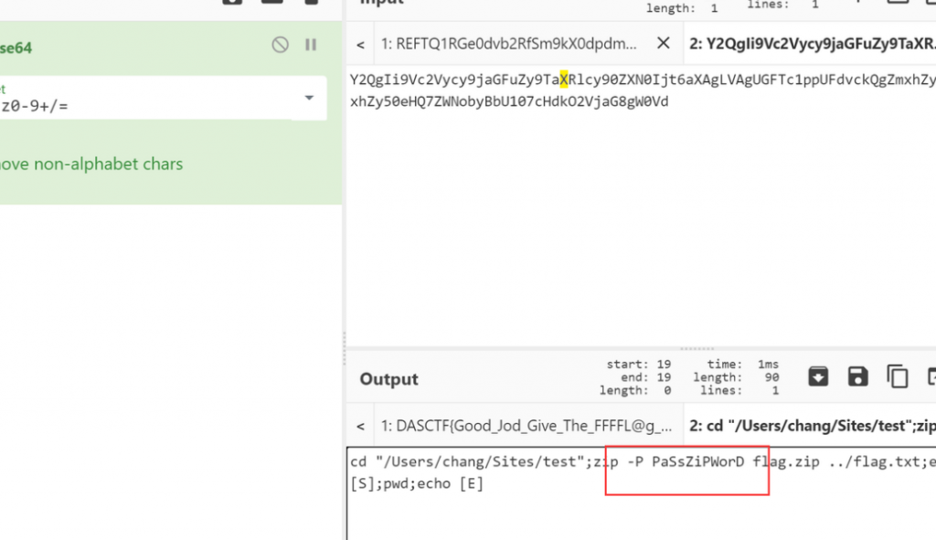Close input tab 1 with X
The image size is (936, 540).
coord(664,43)
